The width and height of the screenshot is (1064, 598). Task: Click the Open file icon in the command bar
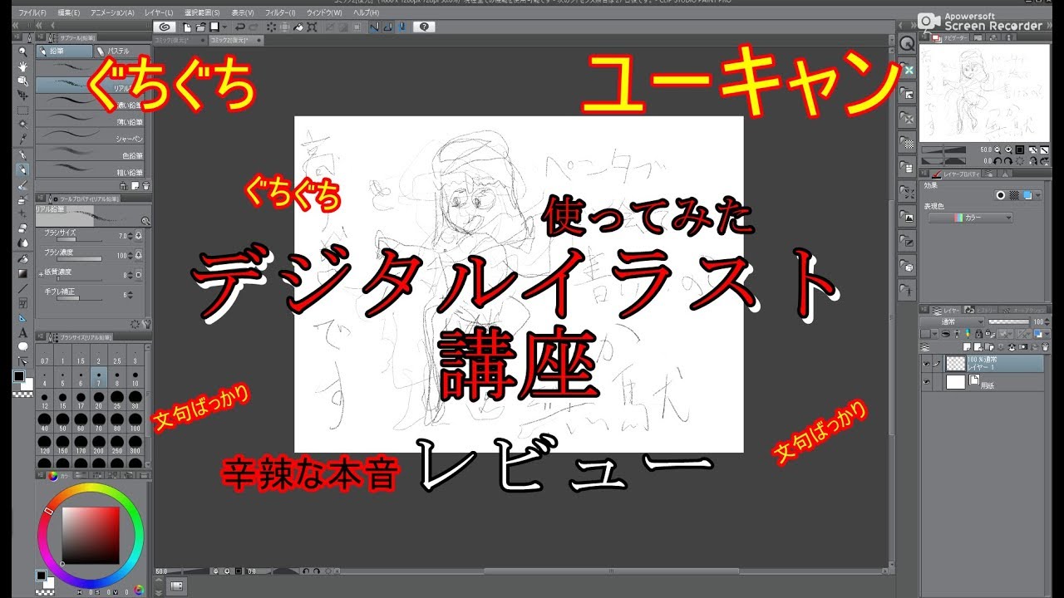point(201,27)
